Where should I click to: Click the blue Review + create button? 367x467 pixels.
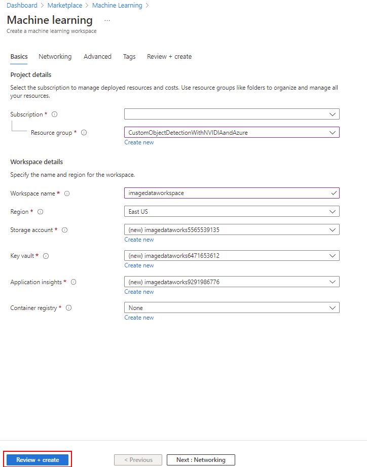[38, 460]
